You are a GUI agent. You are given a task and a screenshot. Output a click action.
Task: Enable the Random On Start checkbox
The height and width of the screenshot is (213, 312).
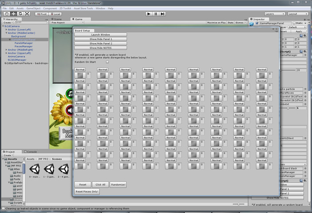point(107,62)
